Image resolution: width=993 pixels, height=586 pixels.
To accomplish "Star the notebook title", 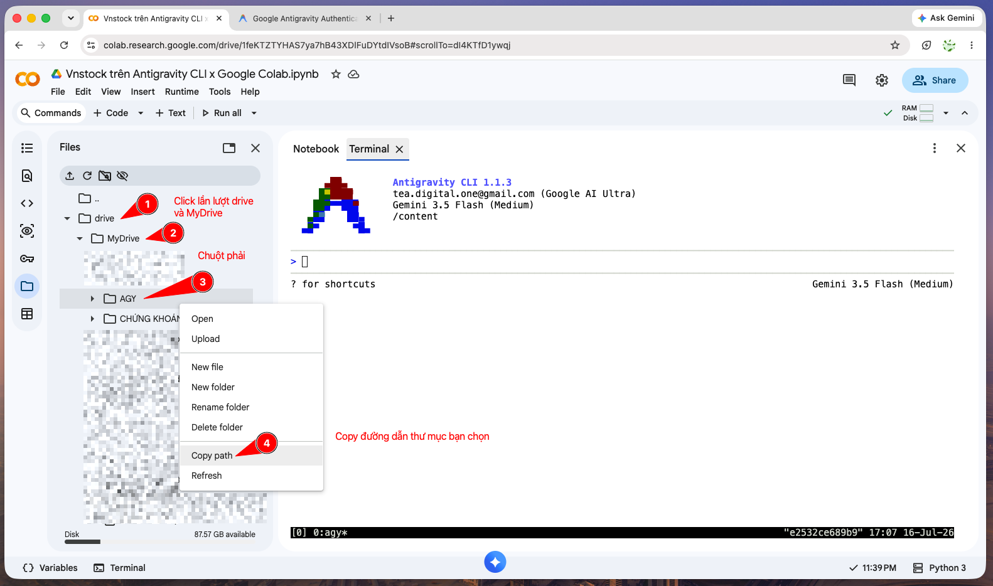I will point(336,74).
